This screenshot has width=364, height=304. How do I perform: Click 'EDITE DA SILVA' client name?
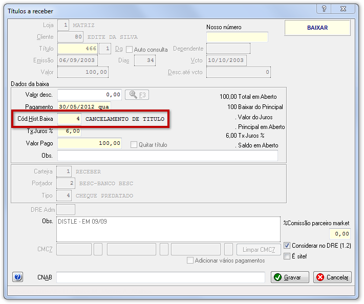click(x=113, y=37)
